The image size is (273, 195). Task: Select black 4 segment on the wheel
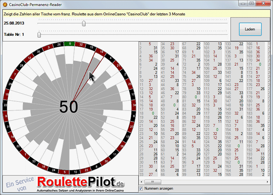111,58
